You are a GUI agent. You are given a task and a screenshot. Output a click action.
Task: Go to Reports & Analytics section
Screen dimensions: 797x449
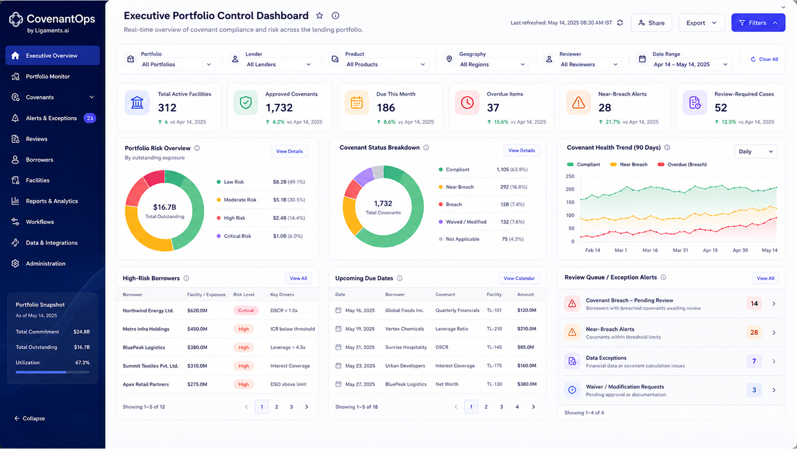pos(53,201)
